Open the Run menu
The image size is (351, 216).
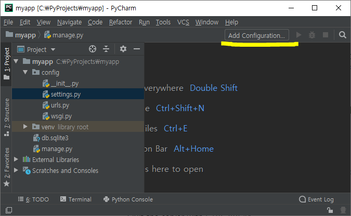pyautogui.click(x=144, y=22)
